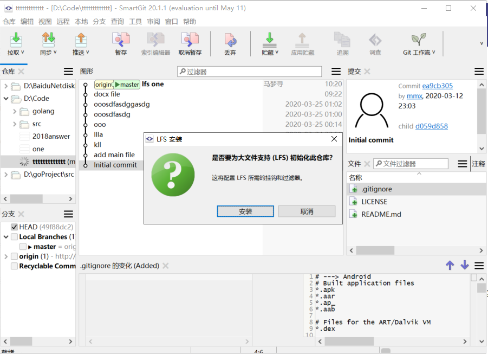Open the changes view hamburger menu
Image resolution: width=488 pixels, height=354 pixels.
point(479,266)
